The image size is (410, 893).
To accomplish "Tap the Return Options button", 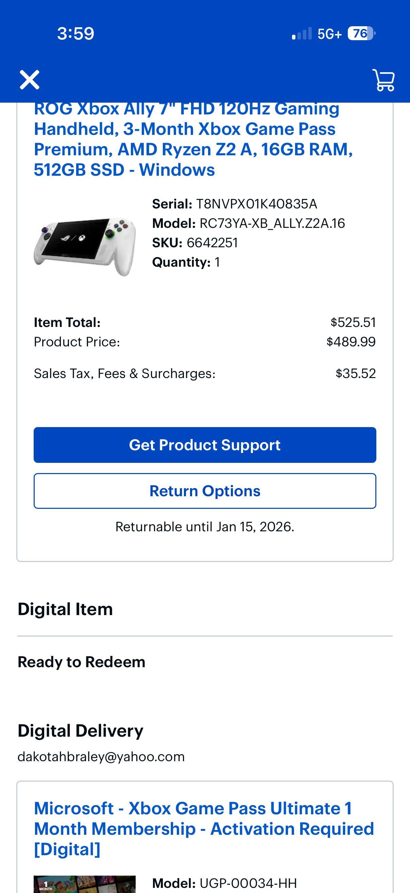I will (205, 490).
